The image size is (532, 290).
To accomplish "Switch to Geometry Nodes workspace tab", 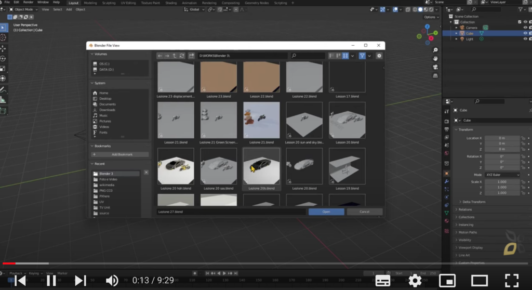I will [257, 3].
